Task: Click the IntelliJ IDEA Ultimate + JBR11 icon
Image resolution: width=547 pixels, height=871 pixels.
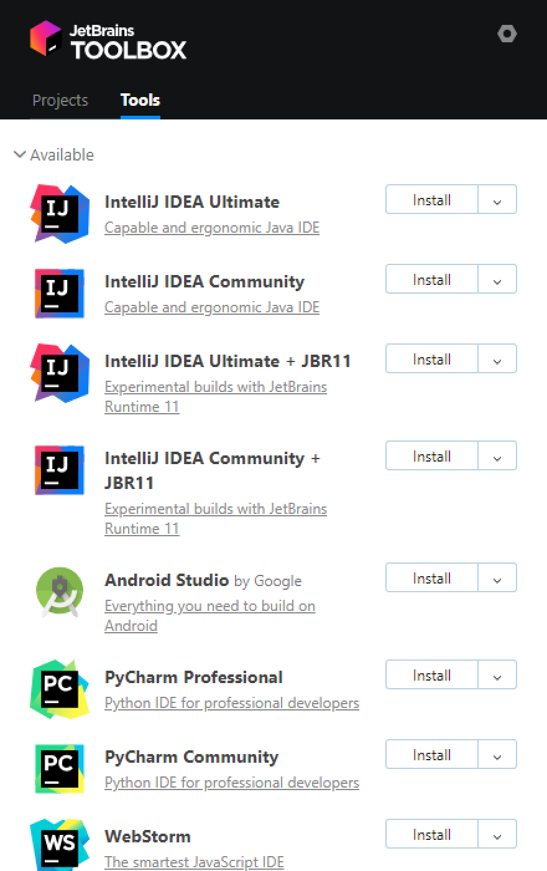Action: (60, 373)
